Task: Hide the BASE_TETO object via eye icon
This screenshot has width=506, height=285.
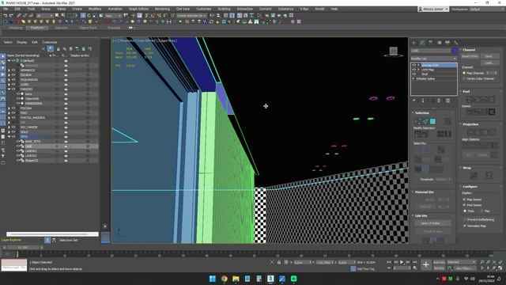Action: (18, 142)
